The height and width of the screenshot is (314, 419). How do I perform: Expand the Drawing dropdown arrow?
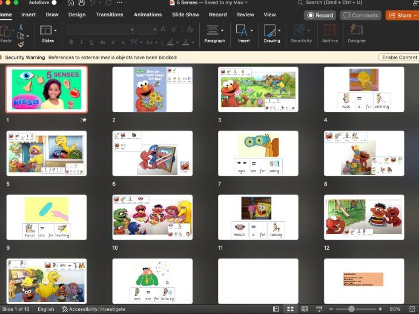(x=279, y=30)
